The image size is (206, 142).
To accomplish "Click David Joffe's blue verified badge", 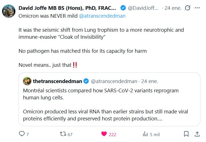I will pyautogui.click(x=123, y=8).
